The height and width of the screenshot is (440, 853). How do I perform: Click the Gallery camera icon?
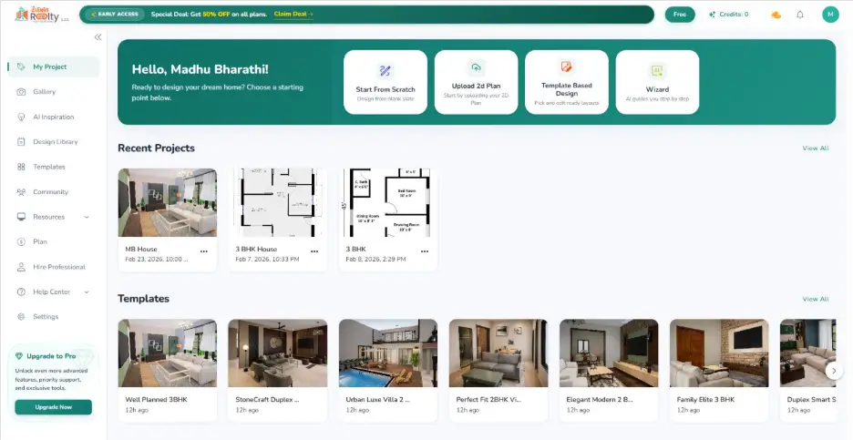click(x=21, y=92)
